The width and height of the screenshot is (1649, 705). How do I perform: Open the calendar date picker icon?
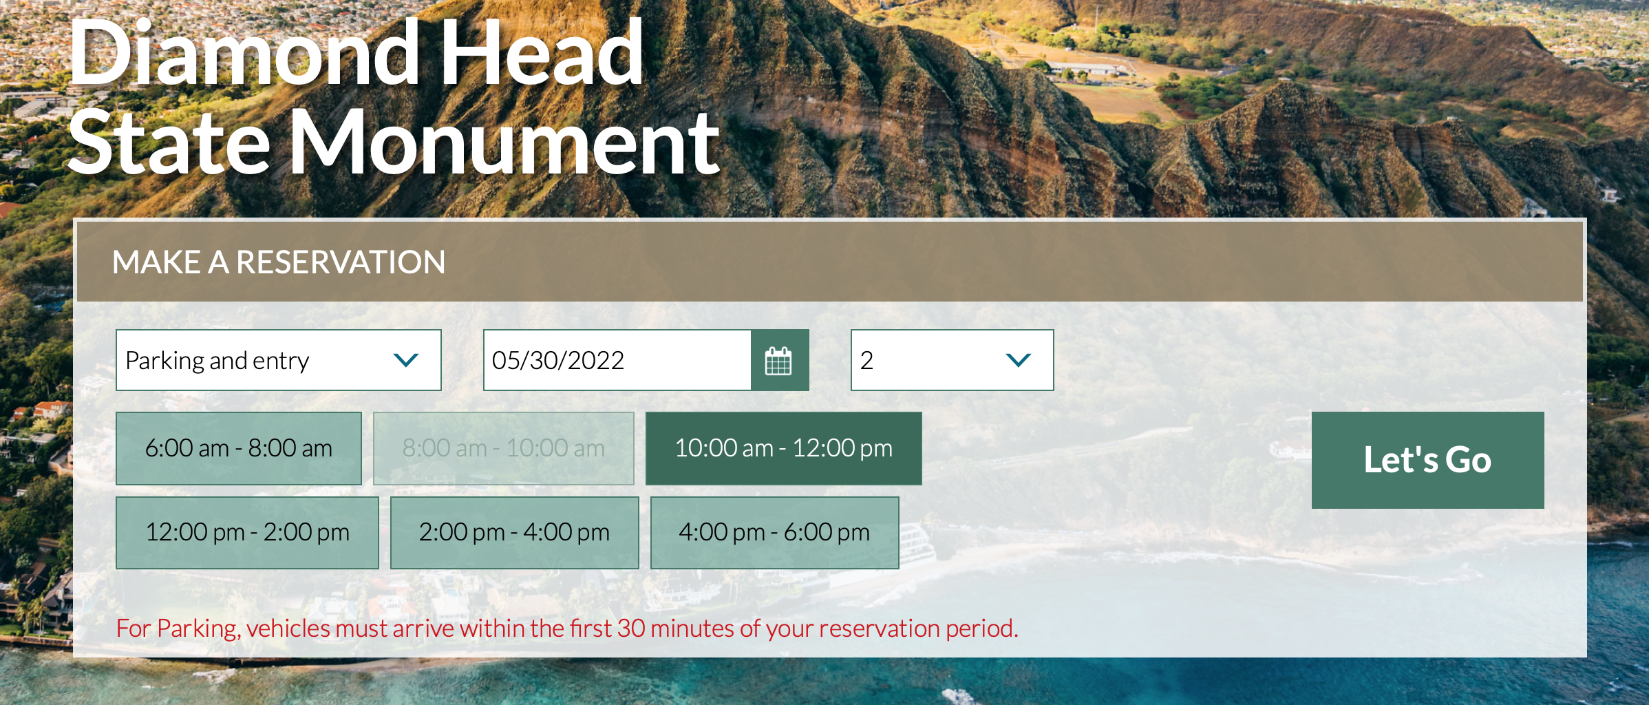(779, 360)
